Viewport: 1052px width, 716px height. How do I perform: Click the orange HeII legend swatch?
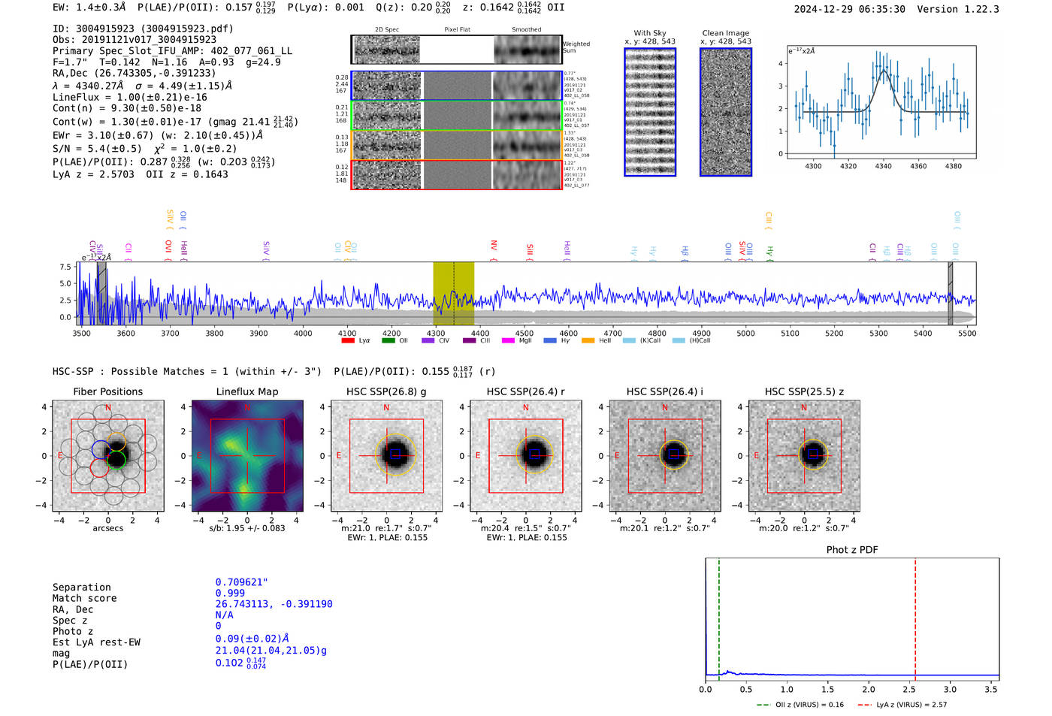(x=588, y=340)
